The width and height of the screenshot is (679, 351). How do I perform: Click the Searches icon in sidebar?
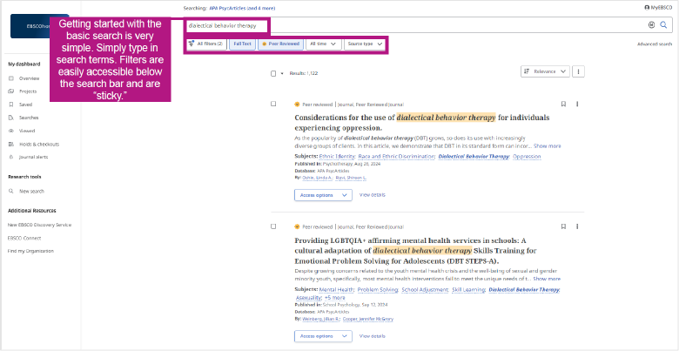click(x=11, y=118)
